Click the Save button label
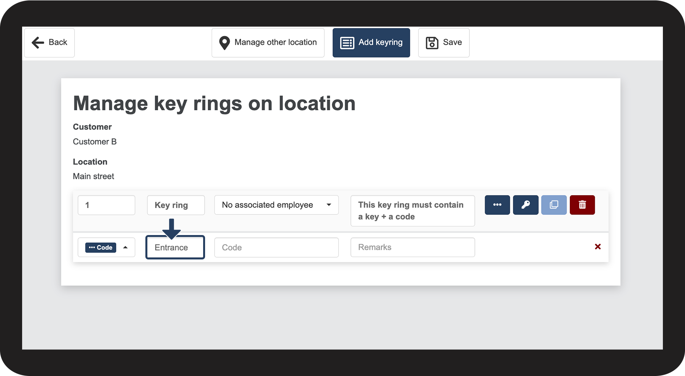 452,42
